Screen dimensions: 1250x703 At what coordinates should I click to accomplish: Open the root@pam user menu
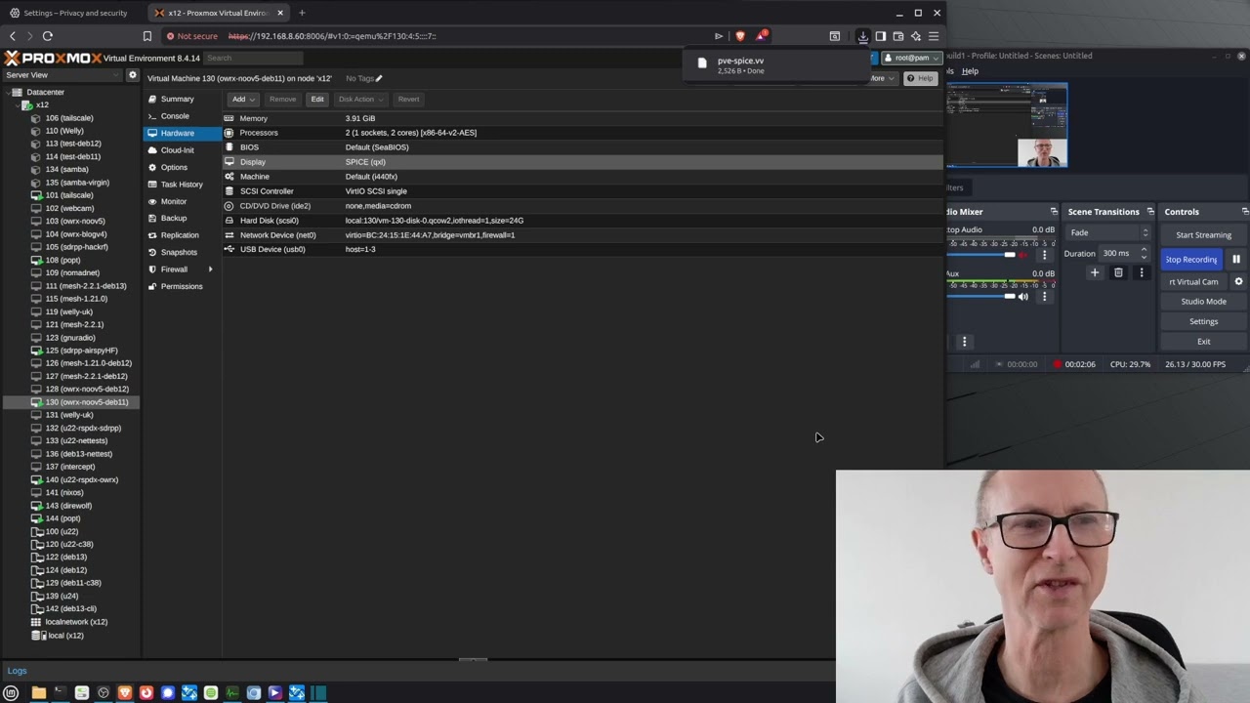pos(911,58)
